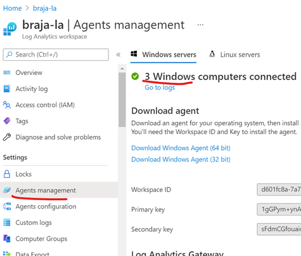This screenshot has width=301, height=256.
Task: Click the wrench icon for Diagnose and solve problems
Action: click(x=7, y=137)
